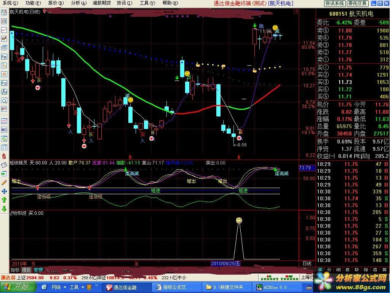Click the green refresh arrows icon
The width and height of the screenshot is (390, 293).
[x=4, y=138]
